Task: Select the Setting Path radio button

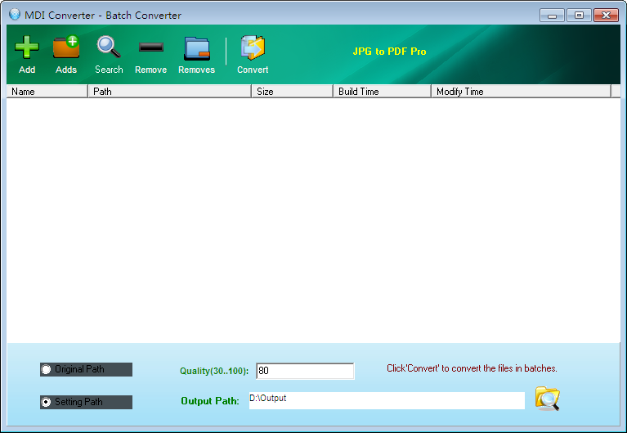Action: (46, 402)
